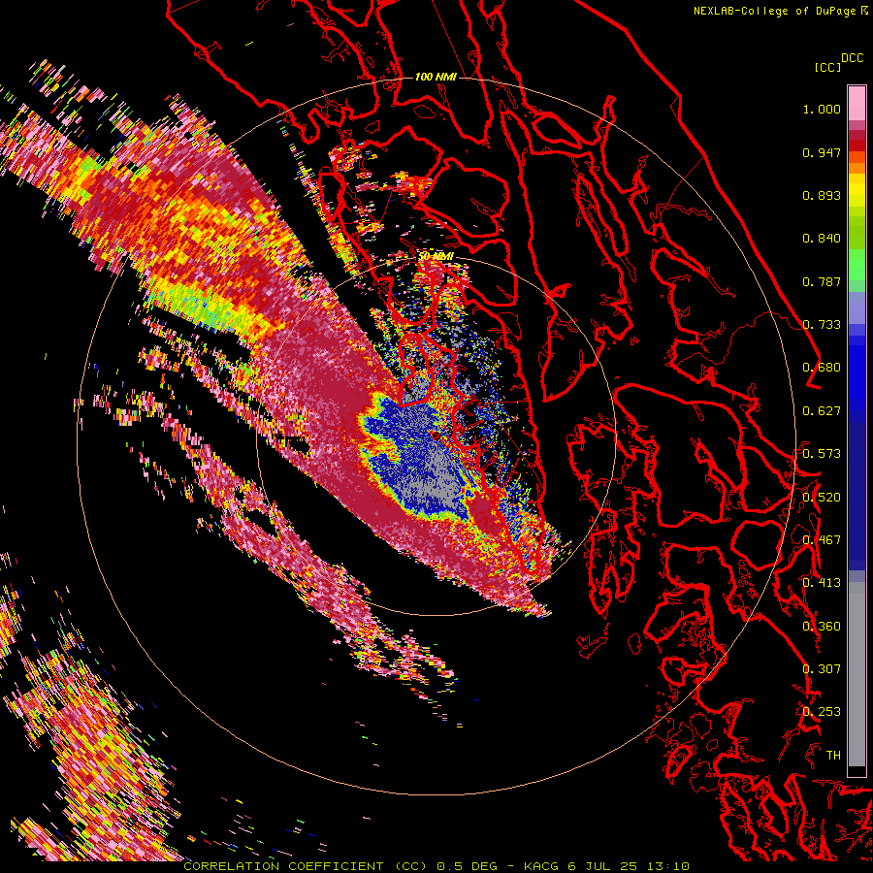Click the gray segment of the color bar
Viewport: 873px width, 873px height.
(857, 674)
